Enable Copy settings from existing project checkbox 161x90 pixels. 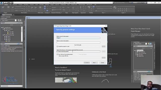coord(57,54)
